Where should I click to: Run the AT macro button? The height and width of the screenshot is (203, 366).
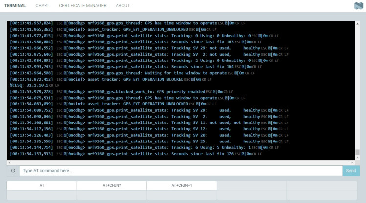(42, 185)
